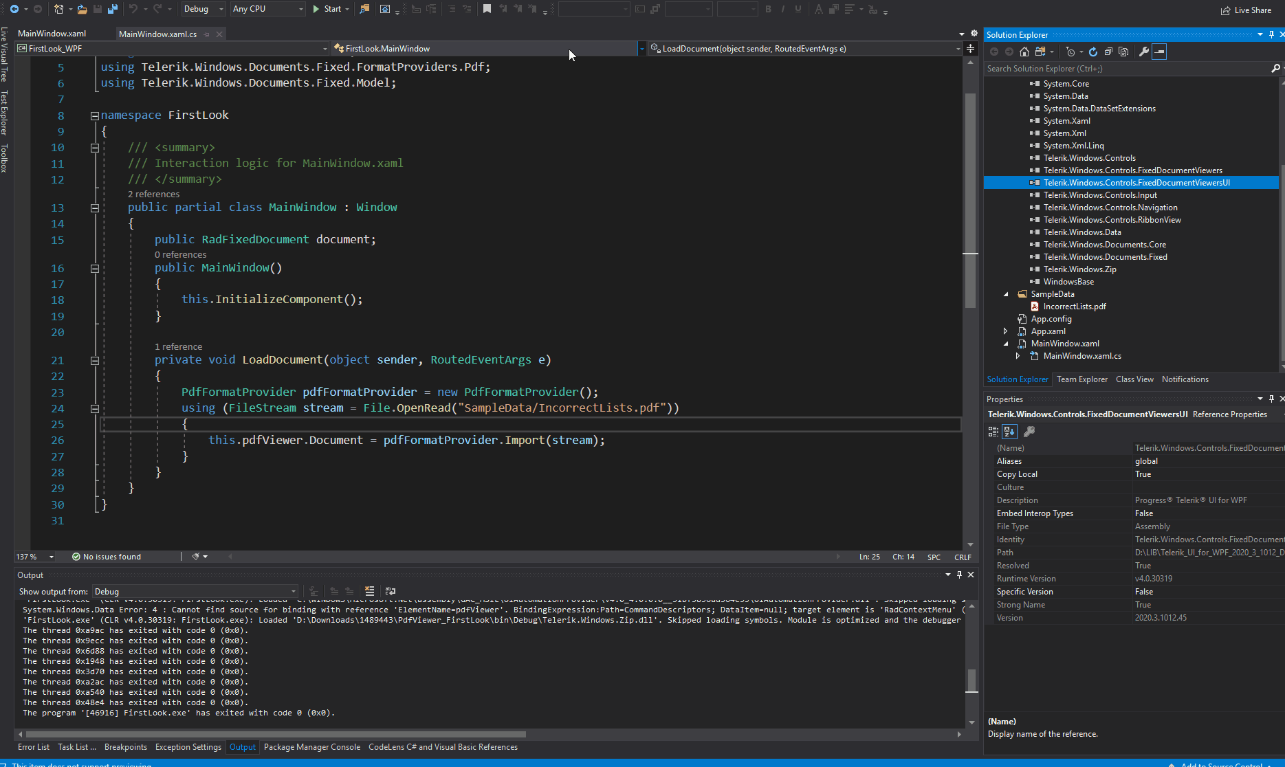Viewport: 1285px width, 767px height.
Task: Click Collapse All icon in Solution Explorer
Action: (x=1108, y=52)
